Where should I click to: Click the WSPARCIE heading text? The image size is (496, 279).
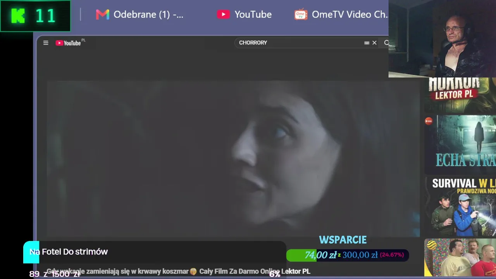point(343,240)
